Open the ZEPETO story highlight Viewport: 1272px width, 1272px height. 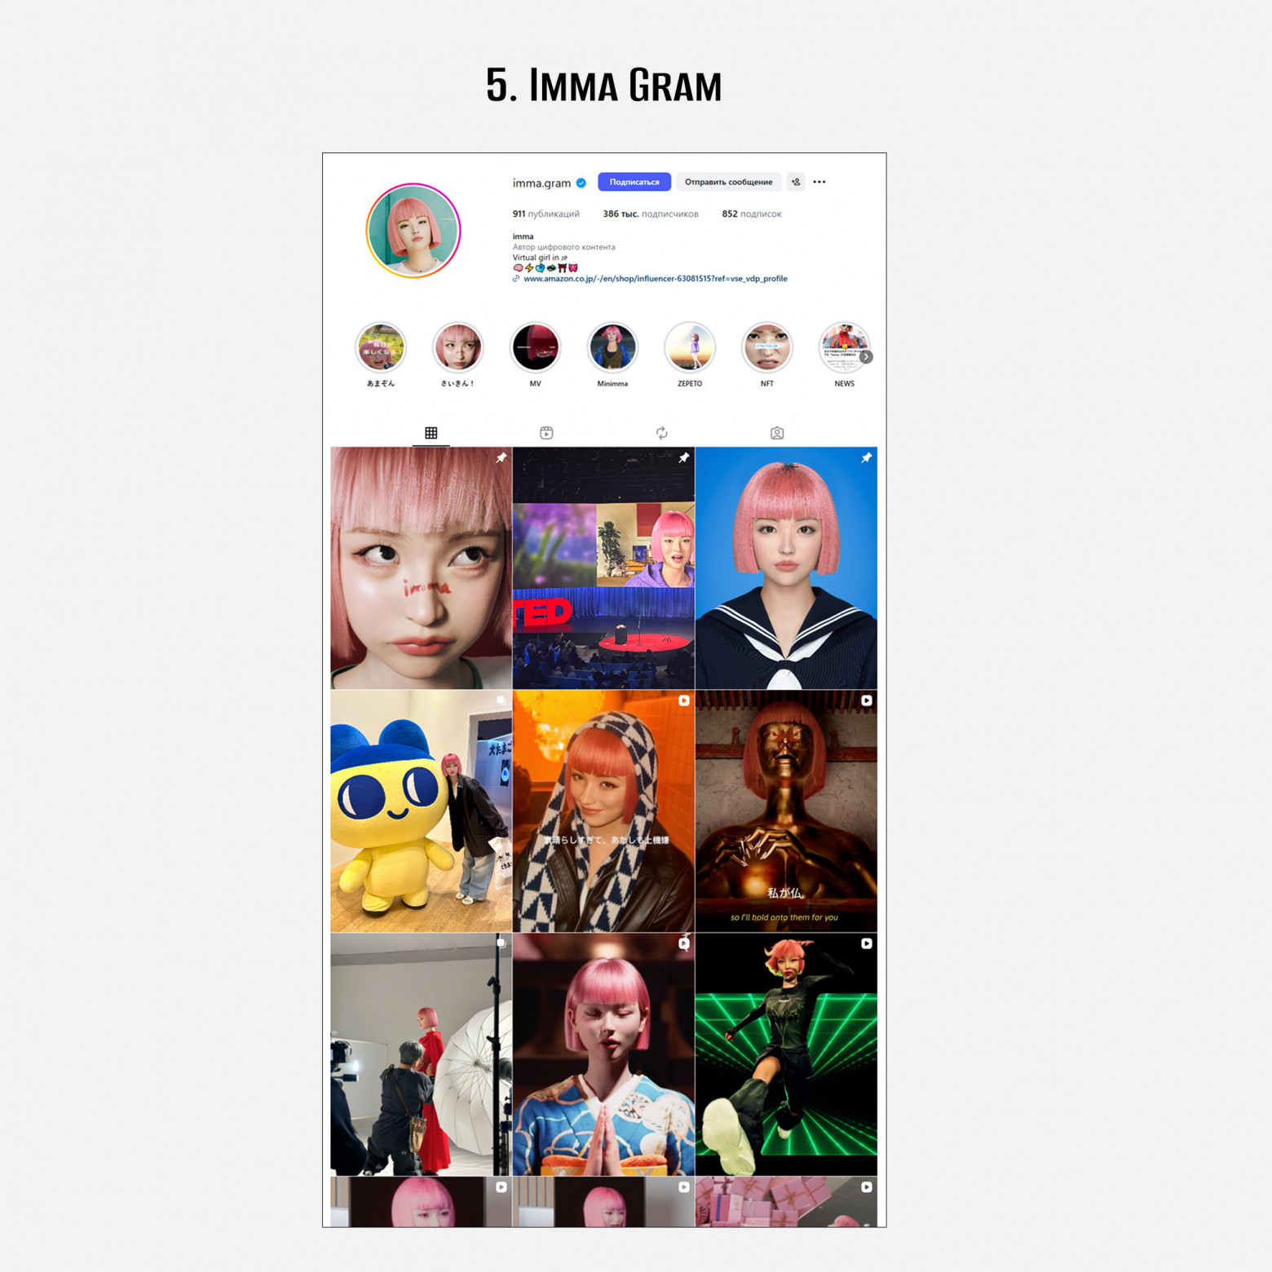point(690,347)
